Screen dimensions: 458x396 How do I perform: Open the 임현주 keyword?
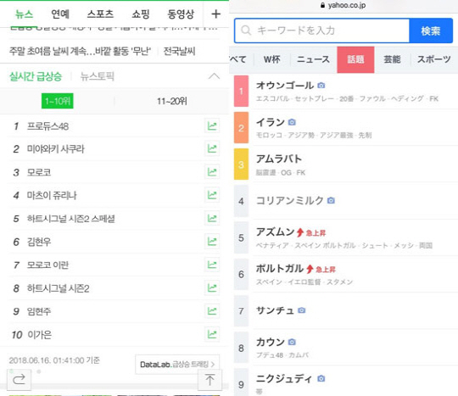39,311
